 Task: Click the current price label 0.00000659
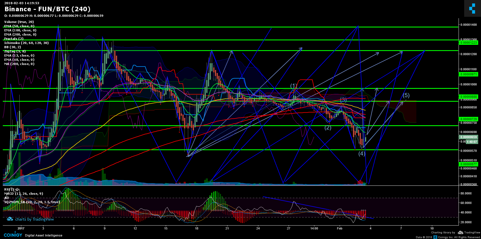click(x=468, y=137)
